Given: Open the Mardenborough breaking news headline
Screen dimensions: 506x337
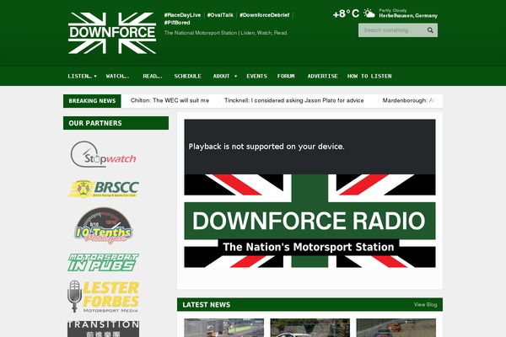Looking at the screenshot, I should pyautogui.click(x=408, y=100).
